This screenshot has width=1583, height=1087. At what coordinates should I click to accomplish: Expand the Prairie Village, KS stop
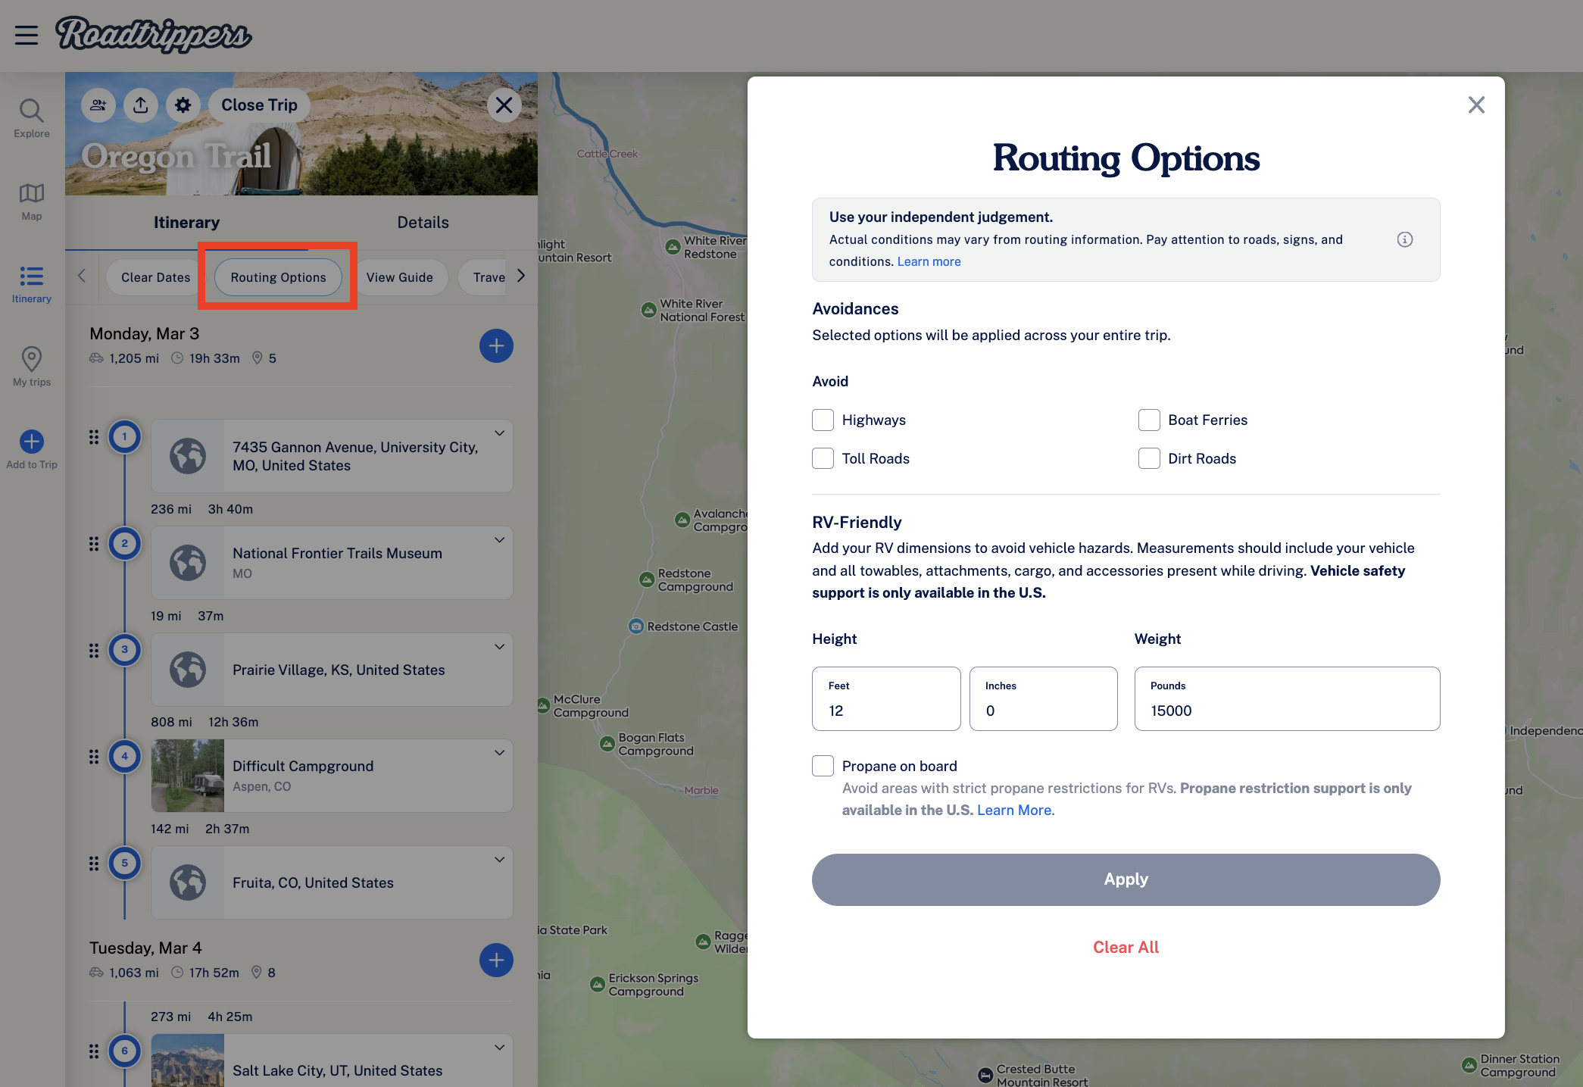point(499,647)
